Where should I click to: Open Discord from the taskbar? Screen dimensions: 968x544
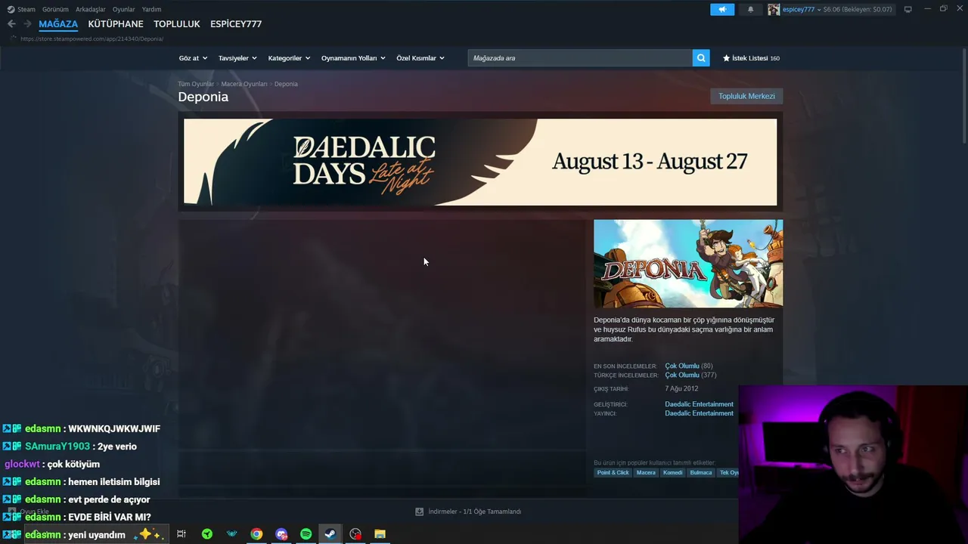click(x=281, y=534)
